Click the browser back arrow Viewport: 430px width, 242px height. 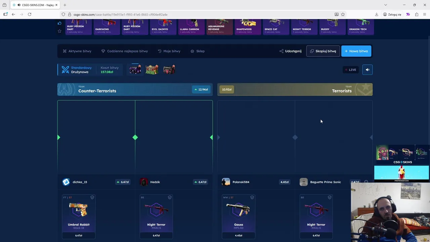click(x=13, y=14)
